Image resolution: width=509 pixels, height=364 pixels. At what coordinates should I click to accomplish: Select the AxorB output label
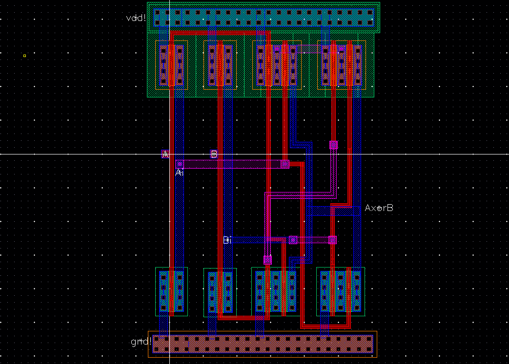tap(379, 208)
